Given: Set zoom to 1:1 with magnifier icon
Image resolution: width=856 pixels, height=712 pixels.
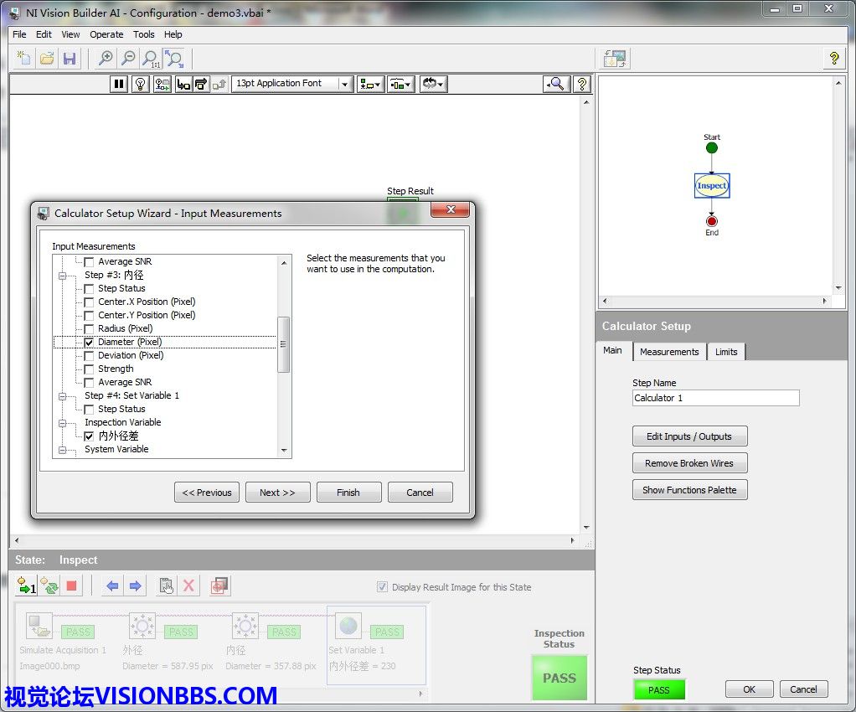Looking at the screenshot, I should coord(151,59).
